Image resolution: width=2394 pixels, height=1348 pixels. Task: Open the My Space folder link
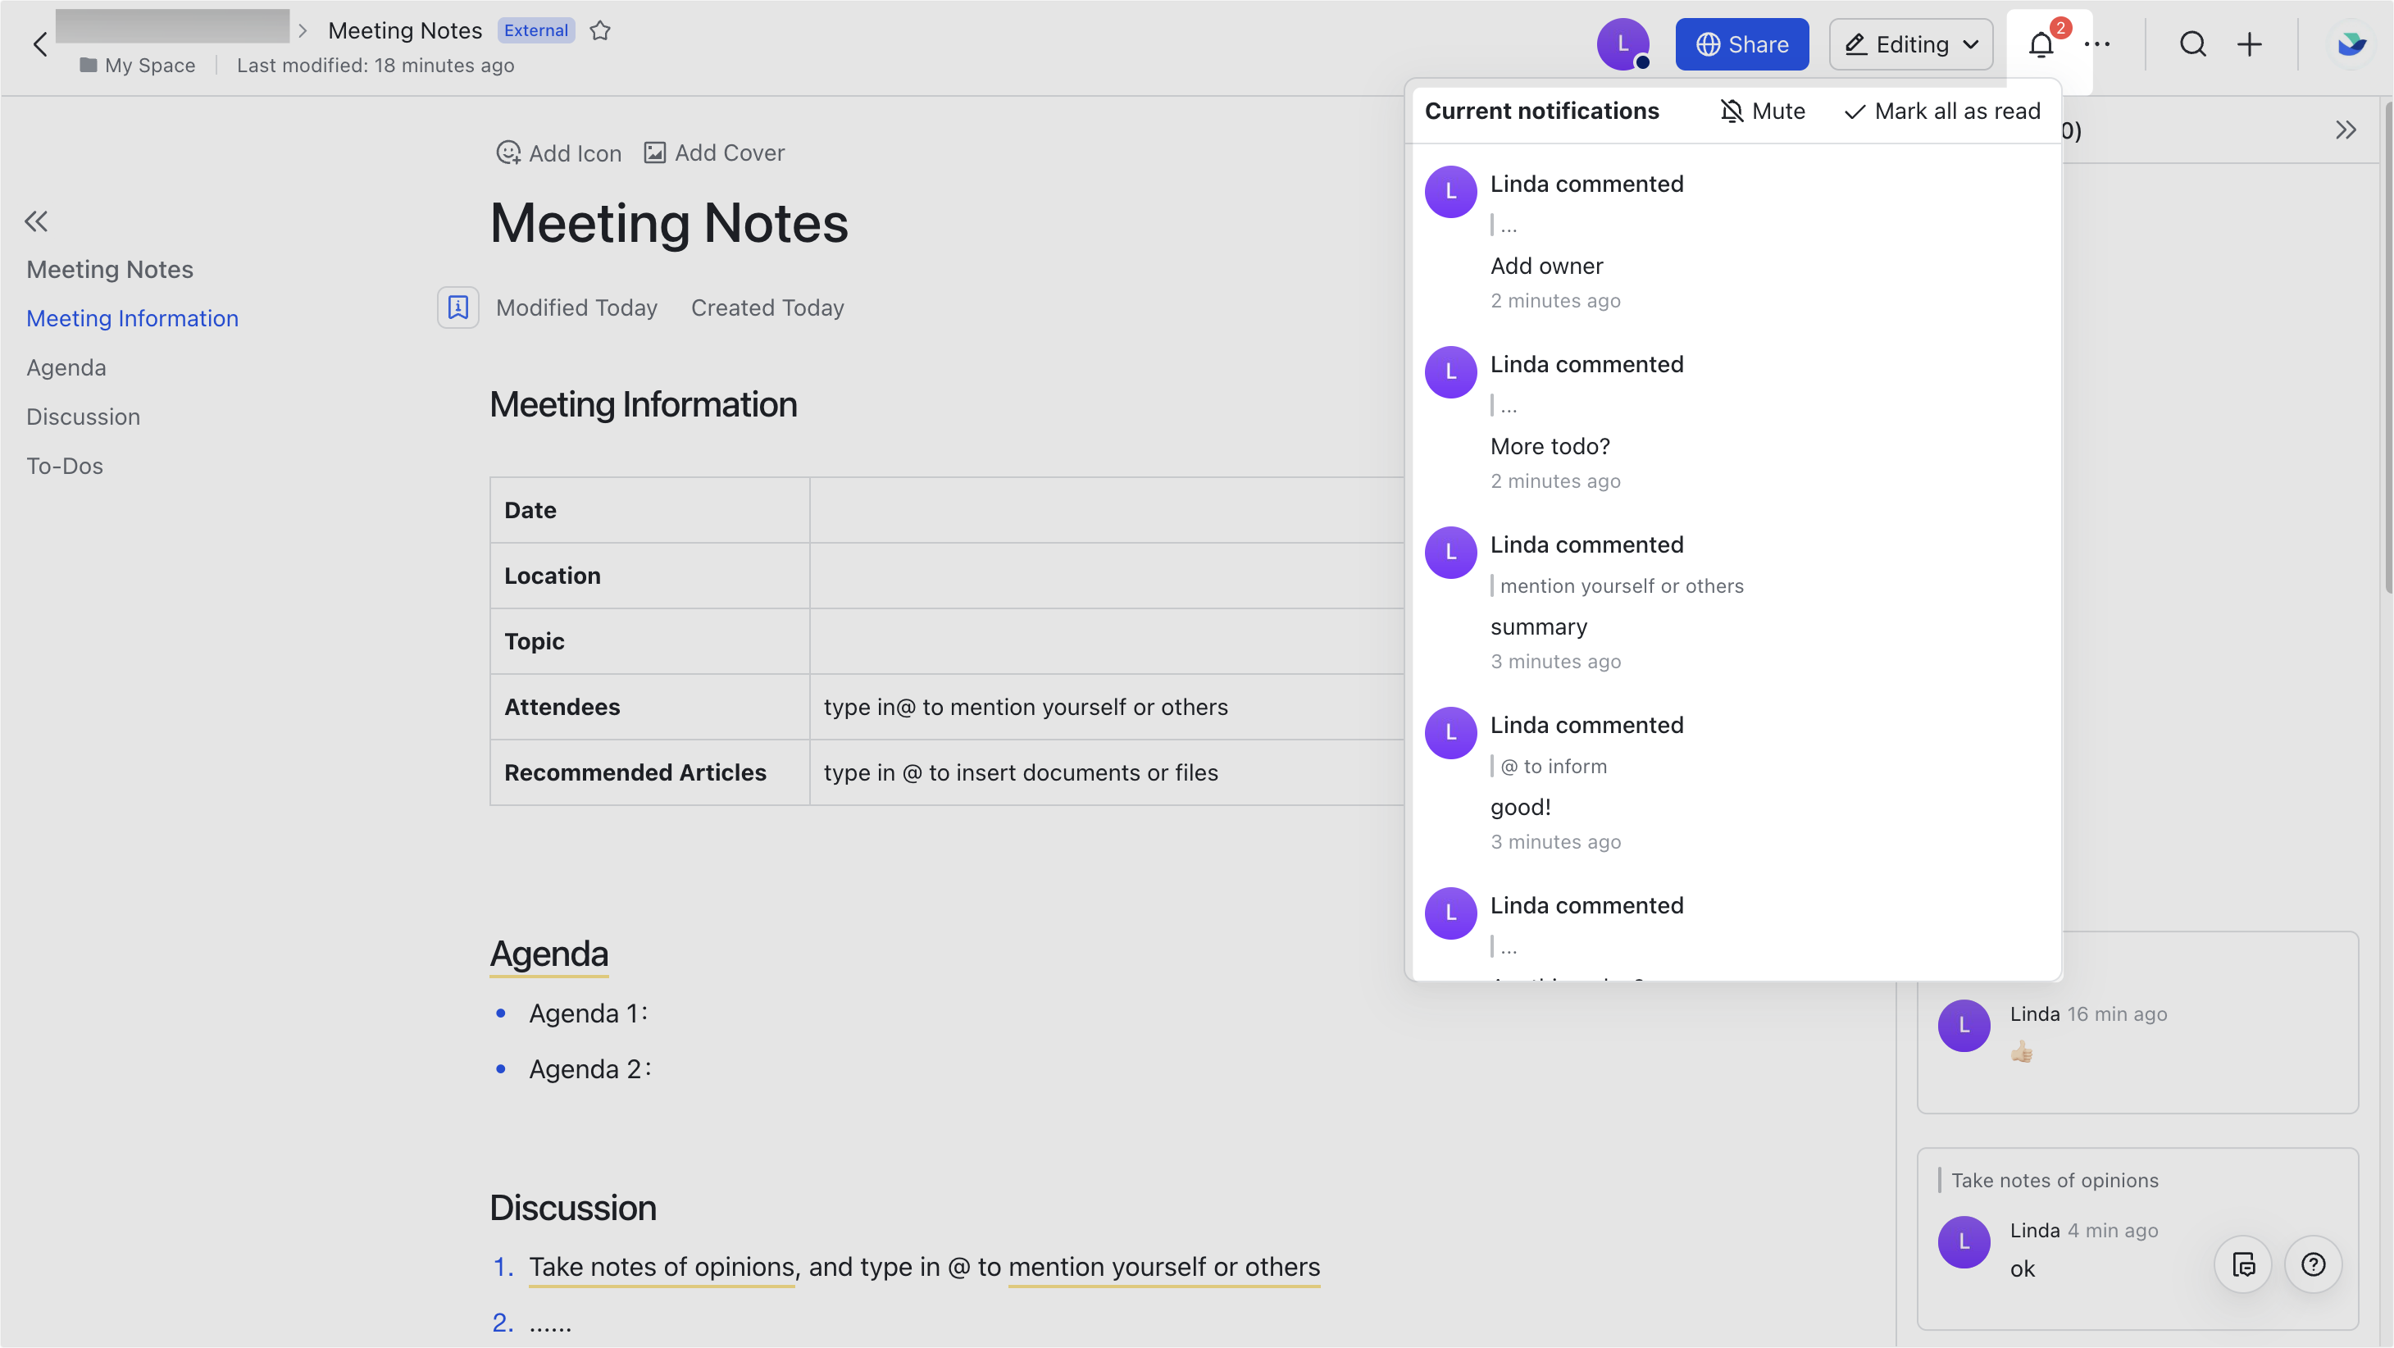[138, 65]
